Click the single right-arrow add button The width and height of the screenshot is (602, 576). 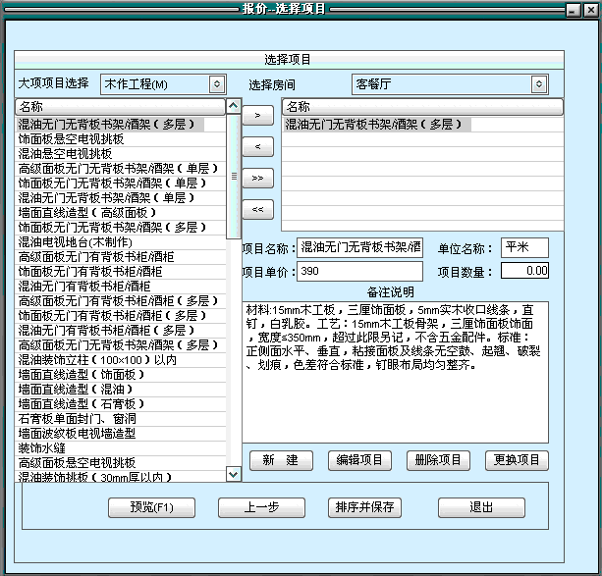click(x=257, y=116)
